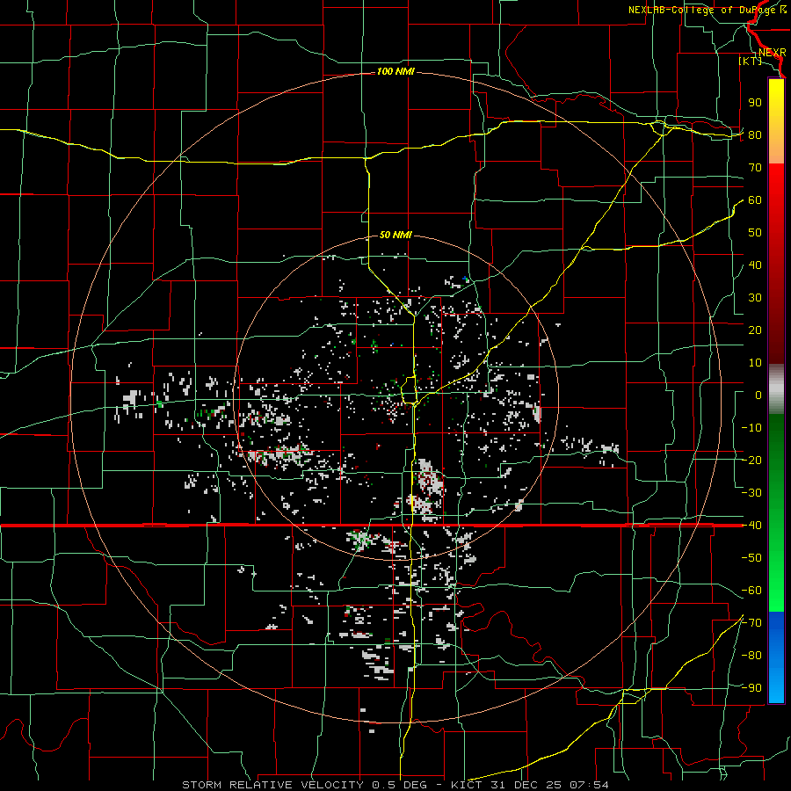Click the 10 value on the color scale

pyautogui.click(x=755, y=363)
